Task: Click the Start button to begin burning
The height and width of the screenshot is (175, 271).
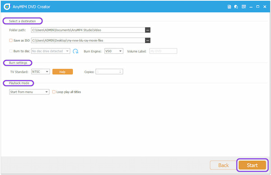Action: click(x=252, y=165)
